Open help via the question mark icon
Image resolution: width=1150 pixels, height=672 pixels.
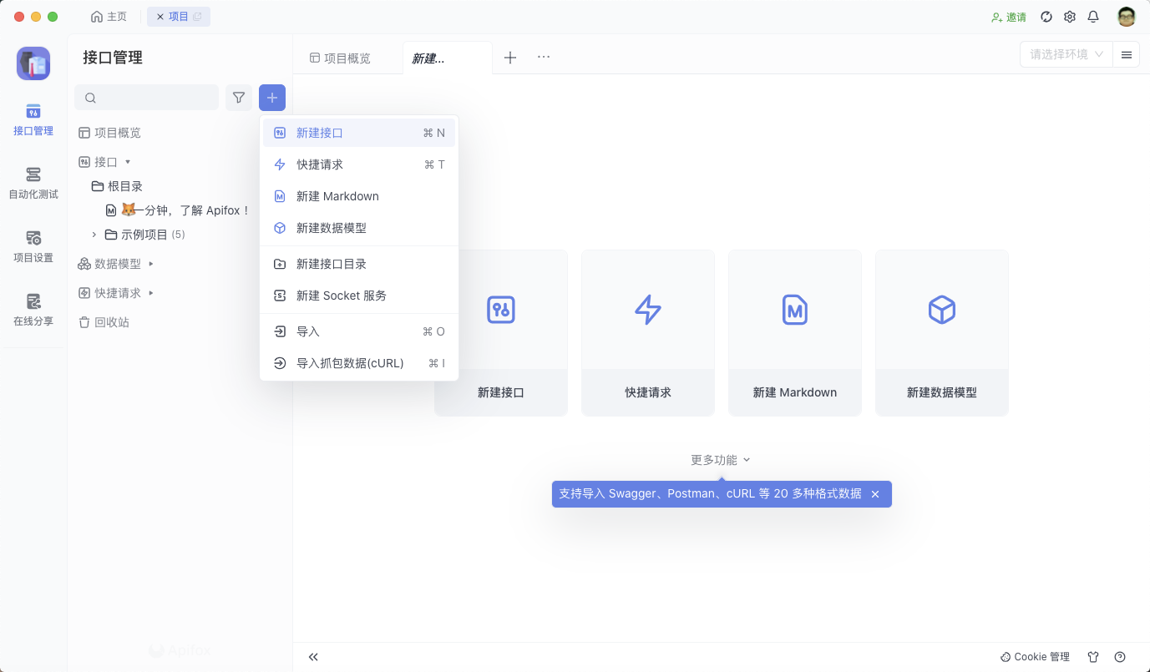(x=1121, y=657)
